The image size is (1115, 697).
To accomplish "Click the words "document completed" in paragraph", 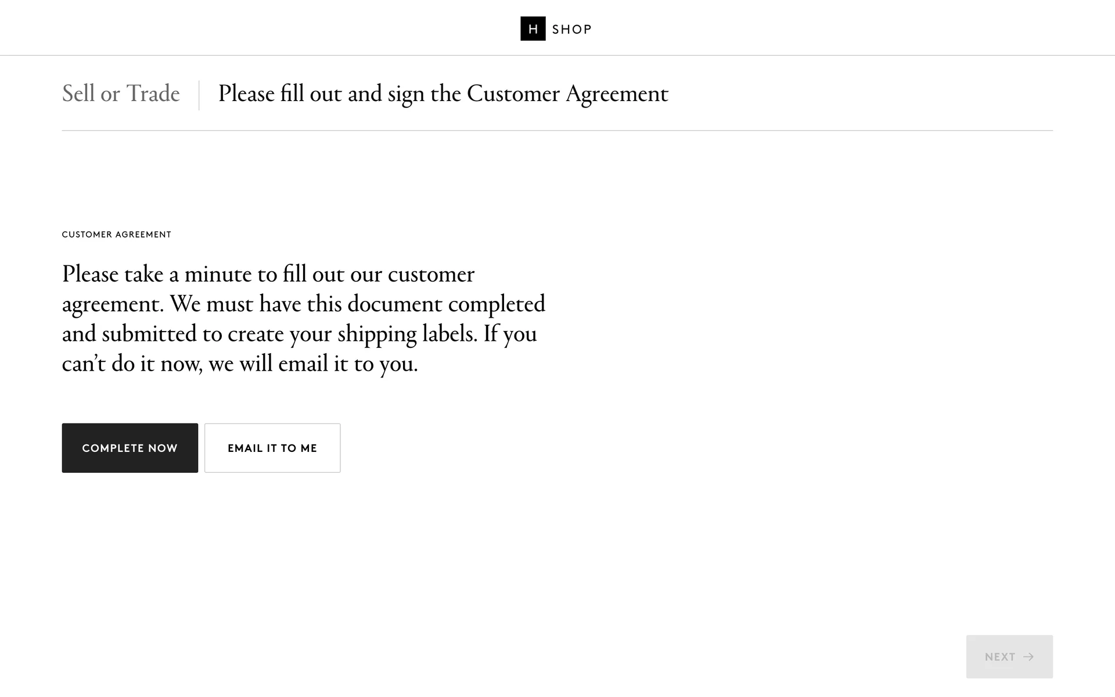I will click(446, 304).
